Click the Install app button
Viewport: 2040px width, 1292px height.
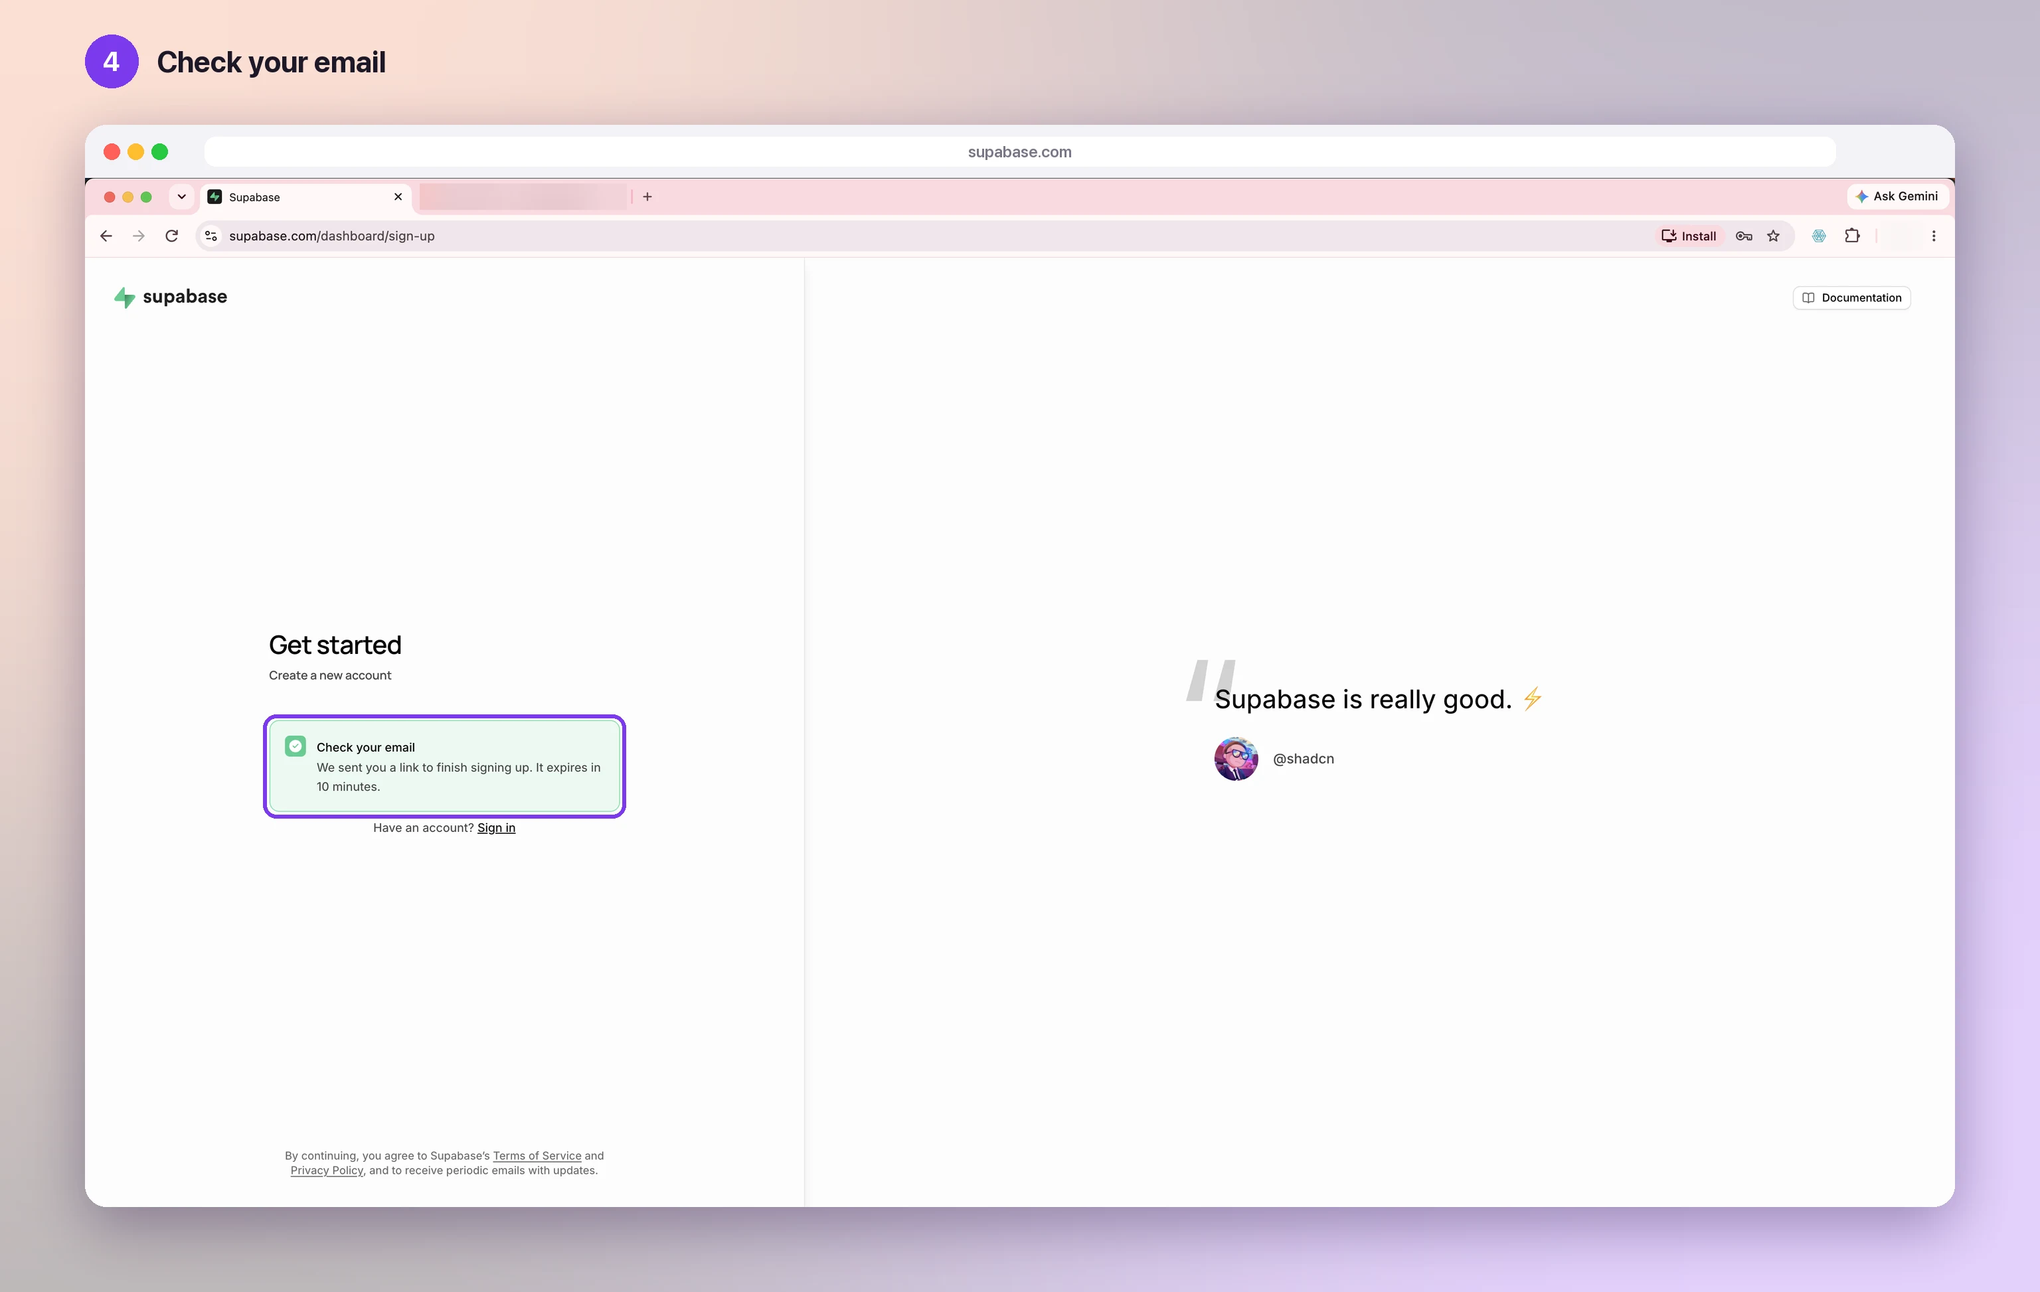click(x=1689, y=236)
